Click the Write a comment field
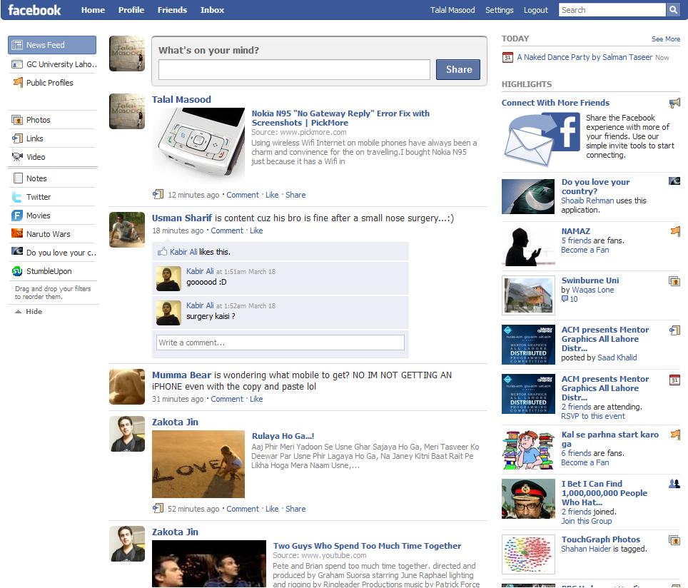688x588 pixels. (280, 343)
